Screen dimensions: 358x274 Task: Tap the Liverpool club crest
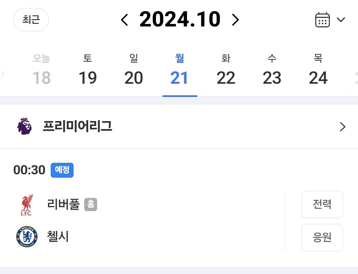coord(27,205)
